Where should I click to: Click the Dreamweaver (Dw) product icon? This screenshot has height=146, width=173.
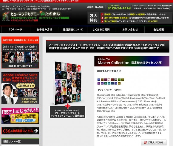(x=119, y=80)
